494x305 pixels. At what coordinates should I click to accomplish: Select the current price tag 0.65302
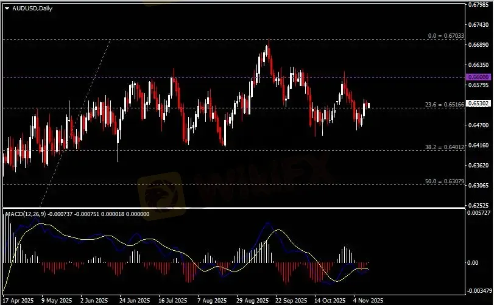coord(476,104)
